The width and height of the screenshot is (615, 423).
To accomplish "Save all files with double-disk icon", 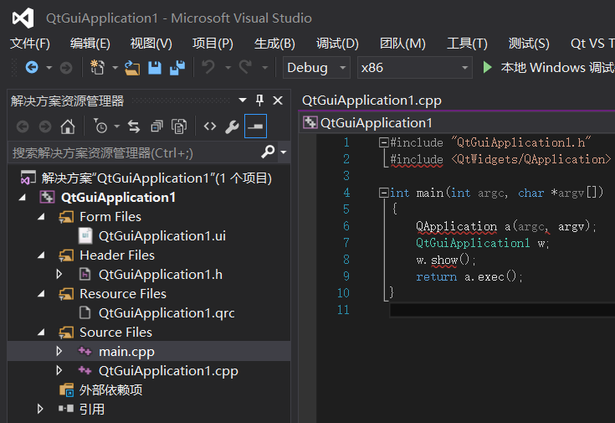I will pos(177,68).
